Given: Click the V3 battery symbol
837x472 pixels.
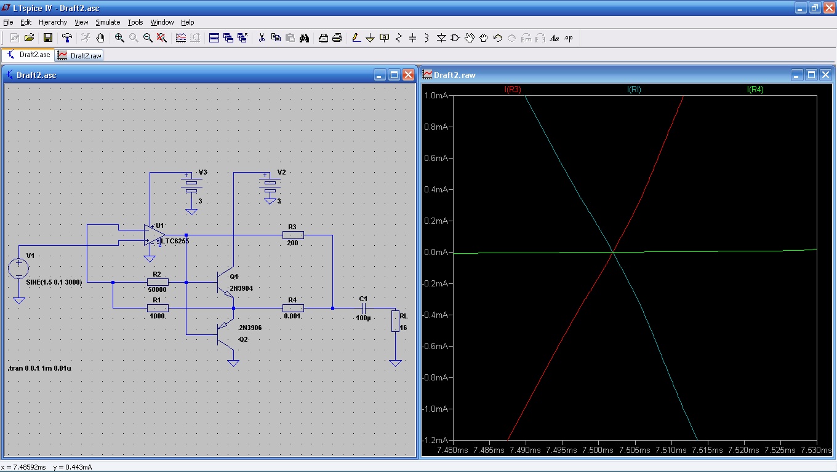Looking at the screenshot, I should [x=191, y=183].
